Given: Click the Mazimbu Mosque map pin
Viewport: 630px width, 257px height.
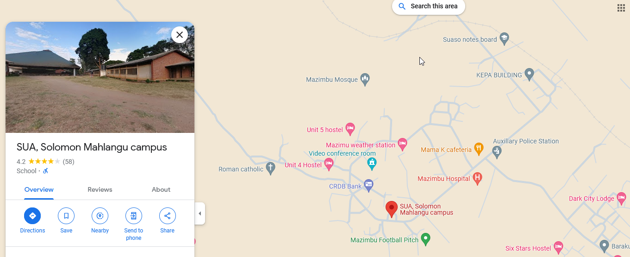Looking at the screenshot, I should tap(365, 79).
